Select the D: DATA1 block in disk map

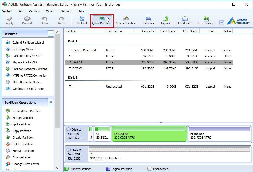[x=149, y=134]
